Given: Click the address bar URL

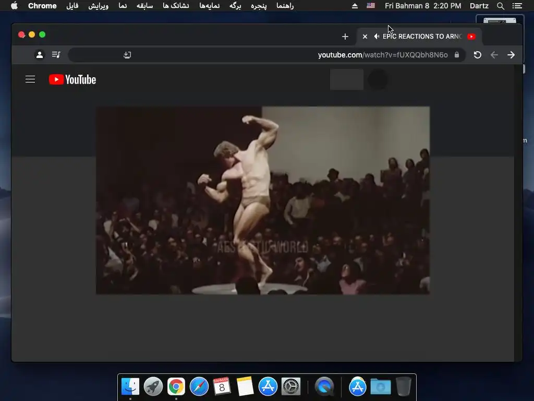Looking at the screenshot, I should [383, 55].
